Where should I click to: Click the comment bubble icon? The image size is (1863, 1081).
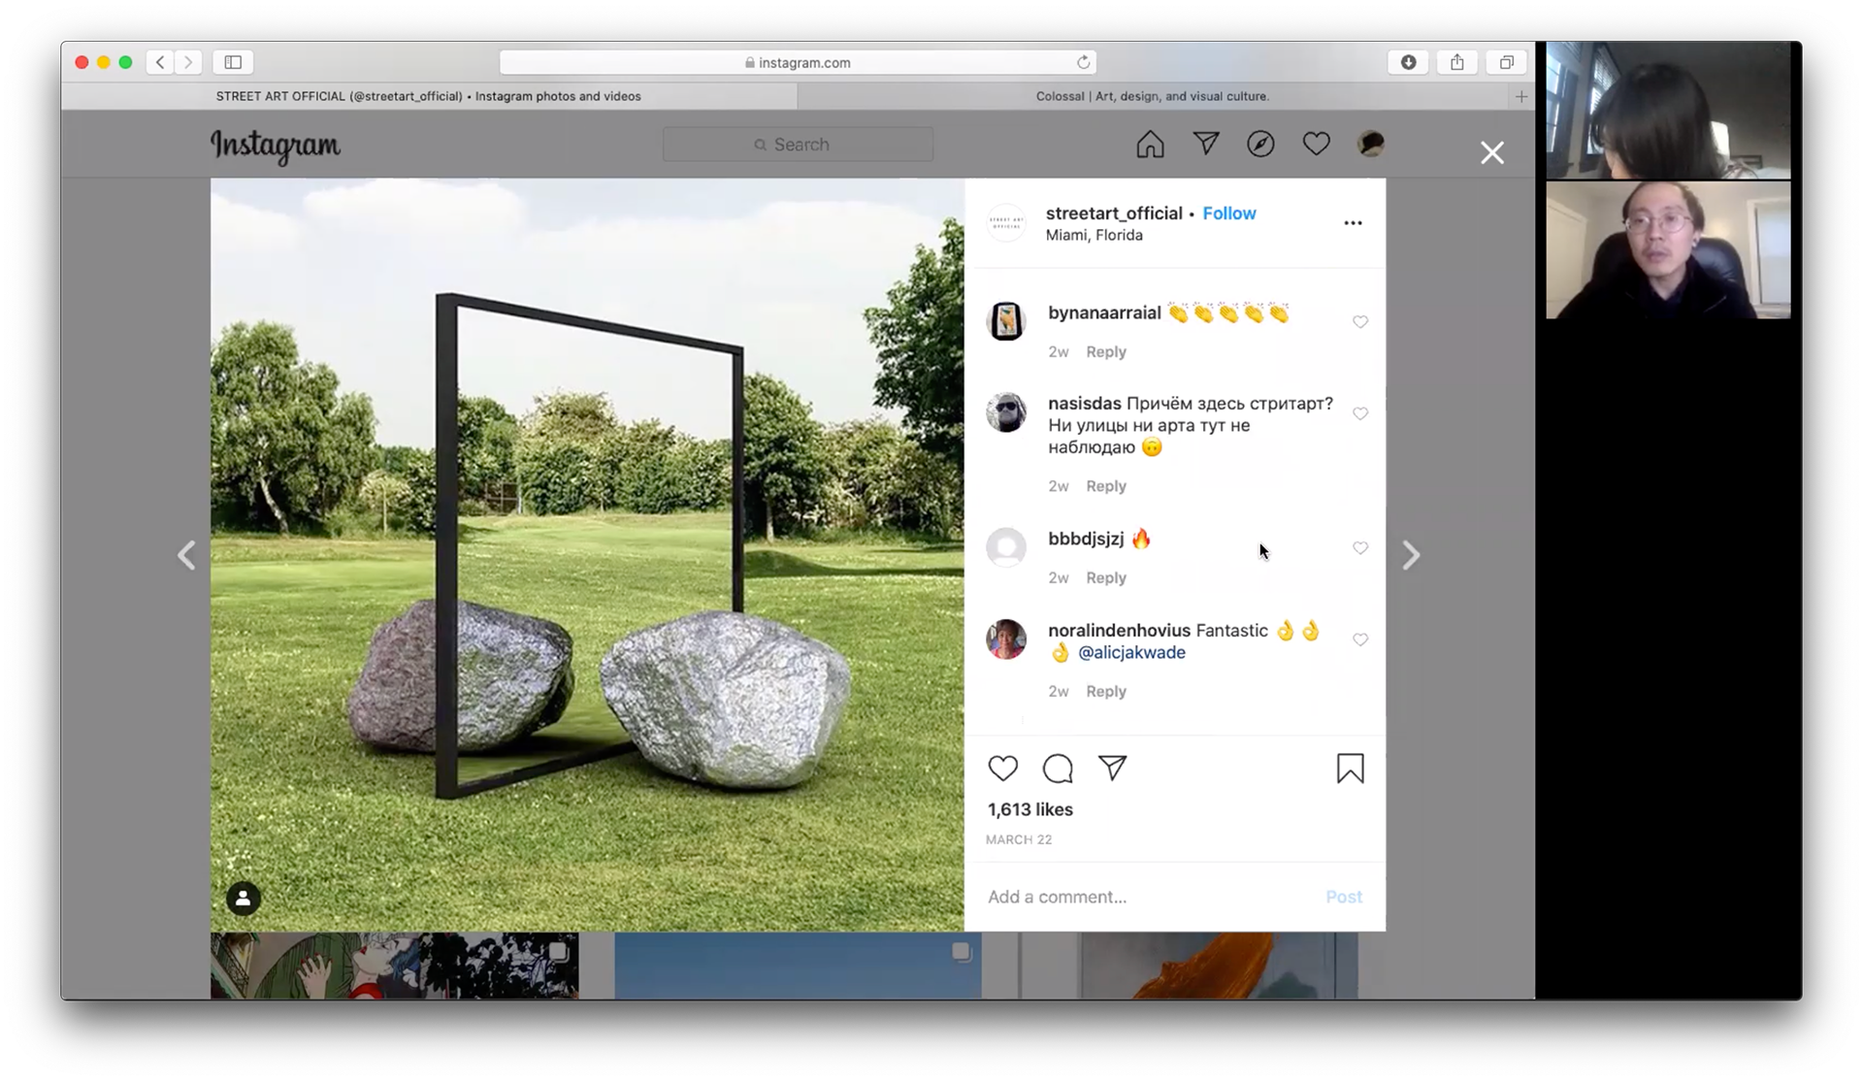pos(1058,769)
